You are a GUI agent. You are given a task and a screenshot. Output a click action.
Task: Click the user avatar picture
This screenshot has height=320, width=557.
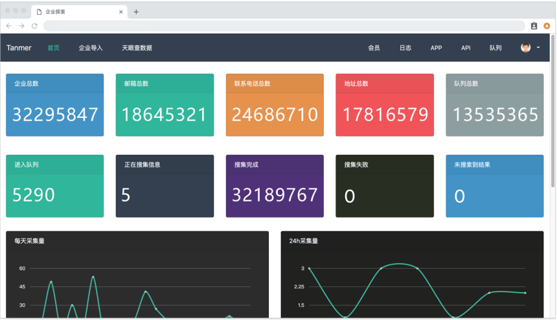click(525, 48)
